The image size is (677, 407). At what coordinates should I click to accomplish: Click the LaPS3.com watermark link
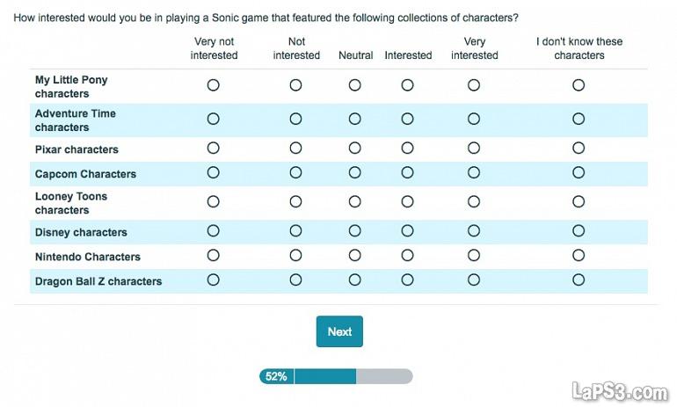click(x=618, y=390)
